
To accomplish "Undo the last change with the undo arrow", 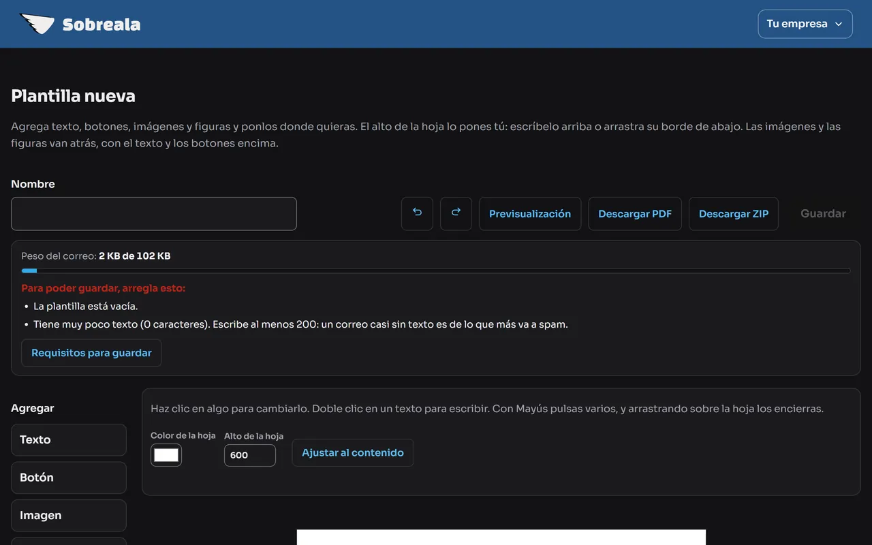I will (x=417, y=214).
